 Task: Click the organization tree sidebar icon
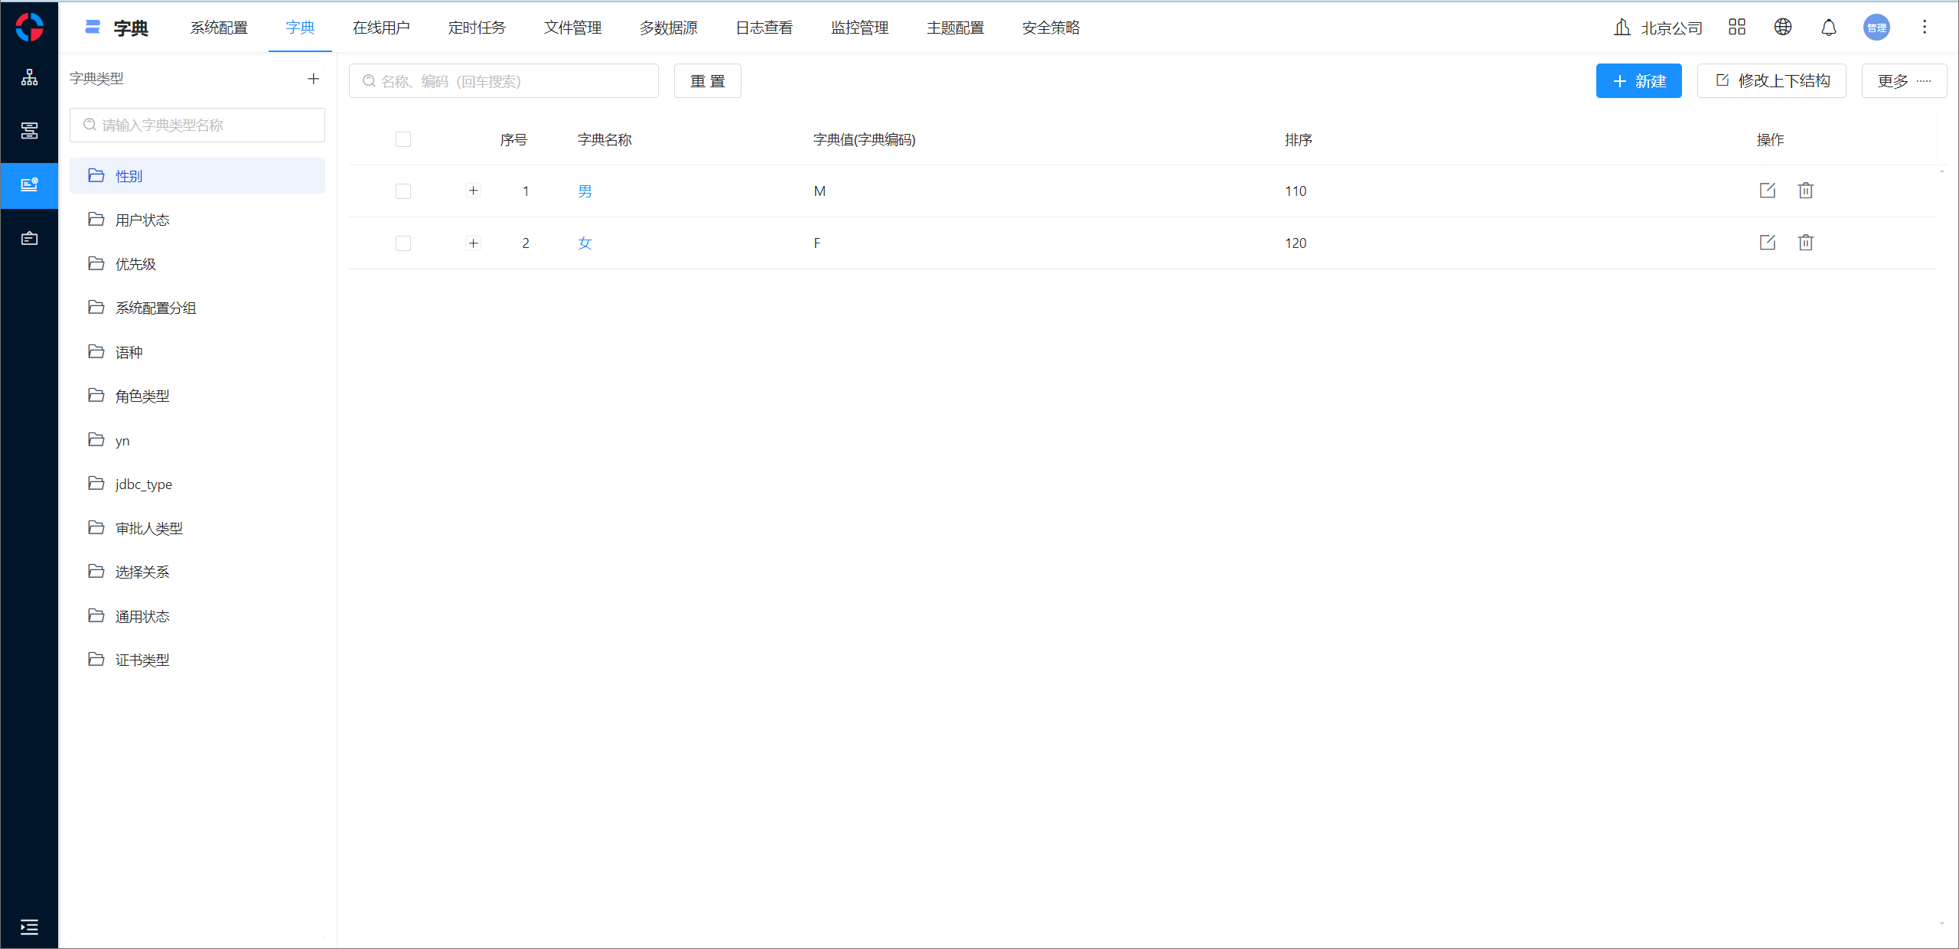click(29, 77)
